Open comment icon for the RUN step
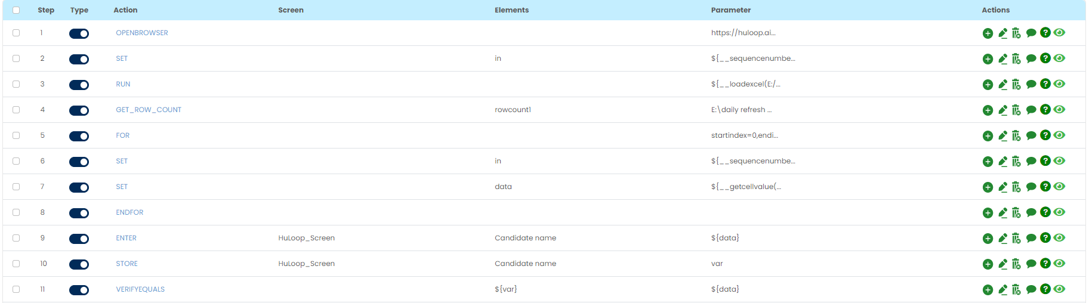1089x303 pixels. click(1031, 84)
